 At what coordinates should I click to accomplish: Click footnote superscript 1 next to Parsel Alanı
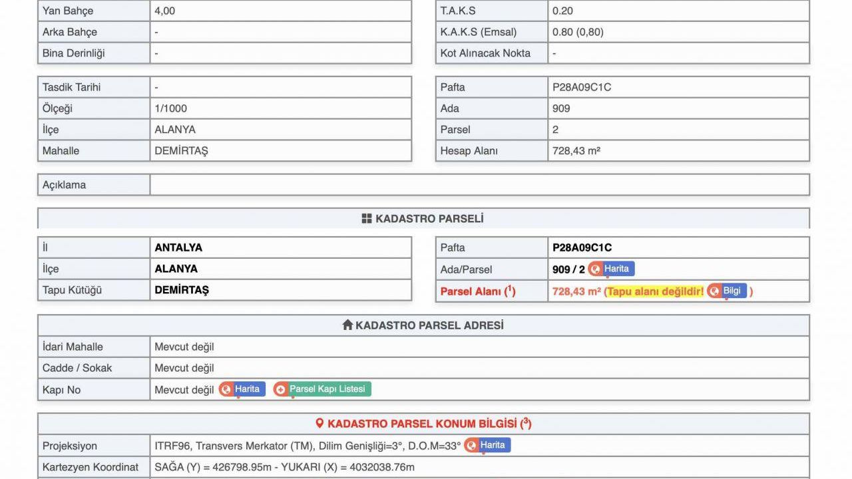pos(510,289)
